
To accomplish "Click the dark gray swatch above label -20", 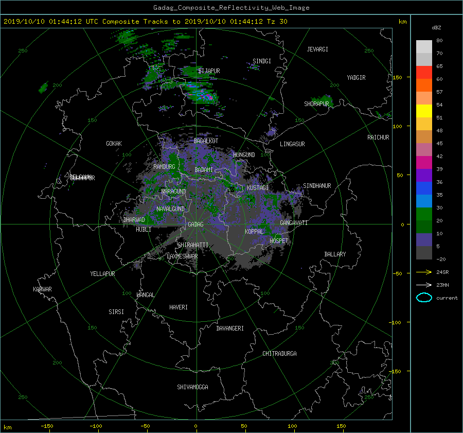I will (x=424, y=253).
